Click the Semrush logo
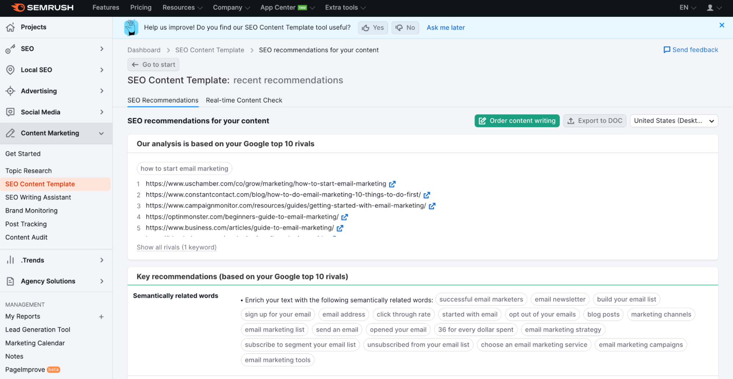 (x=42, y=8)
